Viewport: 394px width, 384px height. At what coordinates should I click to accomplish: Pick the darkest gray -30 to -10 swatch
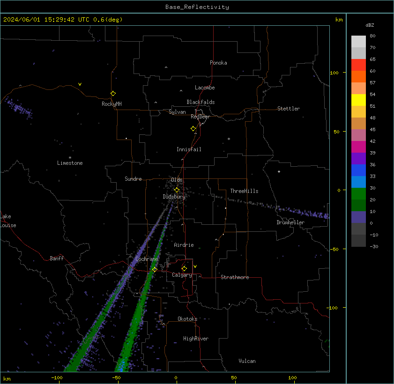pos(358,241)
